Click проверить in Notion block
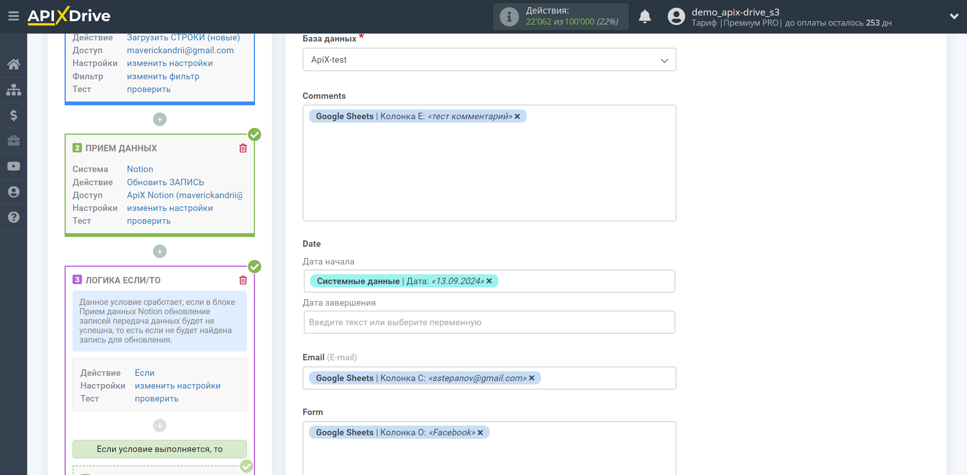The width and height of the screenshot is (967, 475). point(149,221)
